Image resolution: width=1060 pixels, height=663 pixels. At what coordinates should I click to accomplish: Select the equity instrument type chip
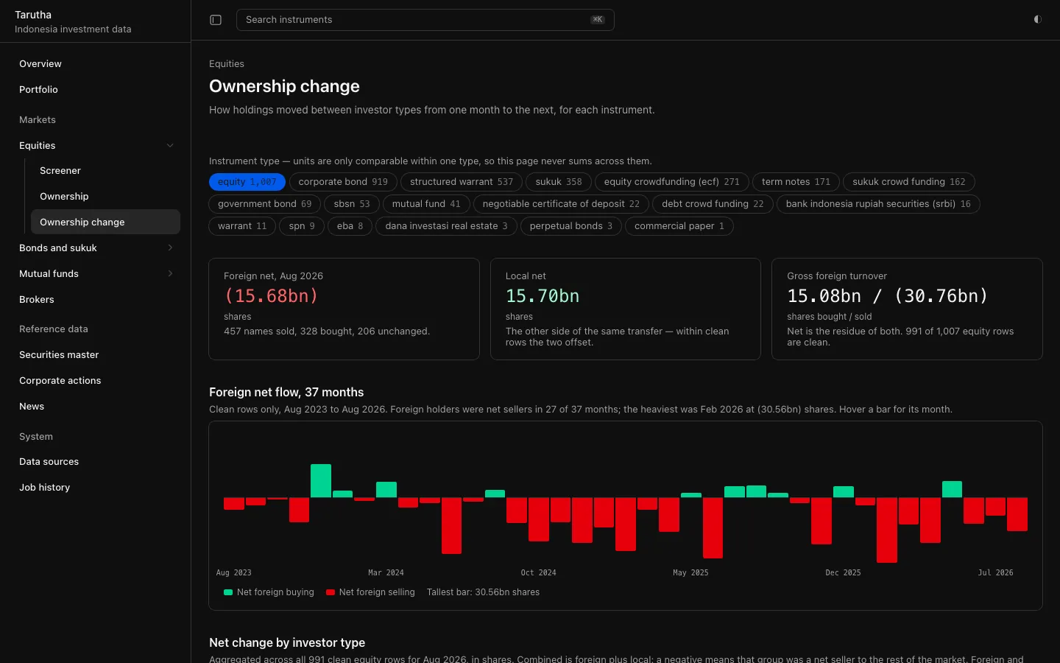(x=247, y=182)
